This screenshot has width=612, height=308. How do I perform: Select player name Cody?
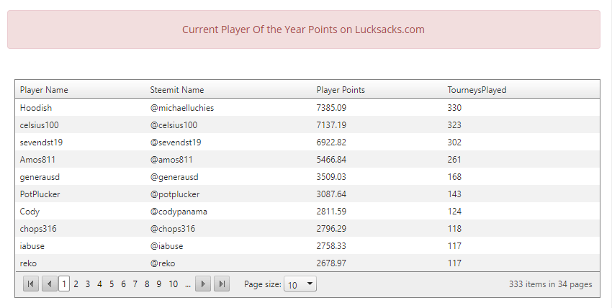click(30, 212)
